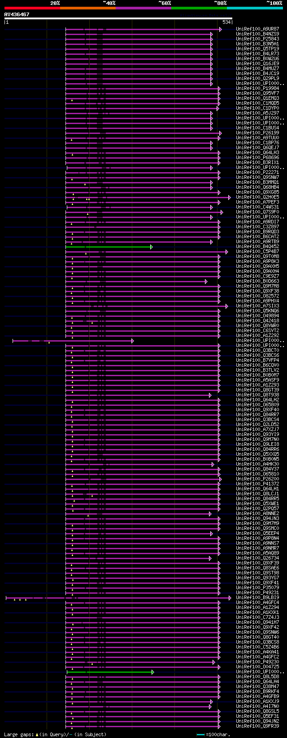Screen dimensions: 287x738
Task: Select the UniRef100_B9RKF4 label
Action: [x=257, y=692]
